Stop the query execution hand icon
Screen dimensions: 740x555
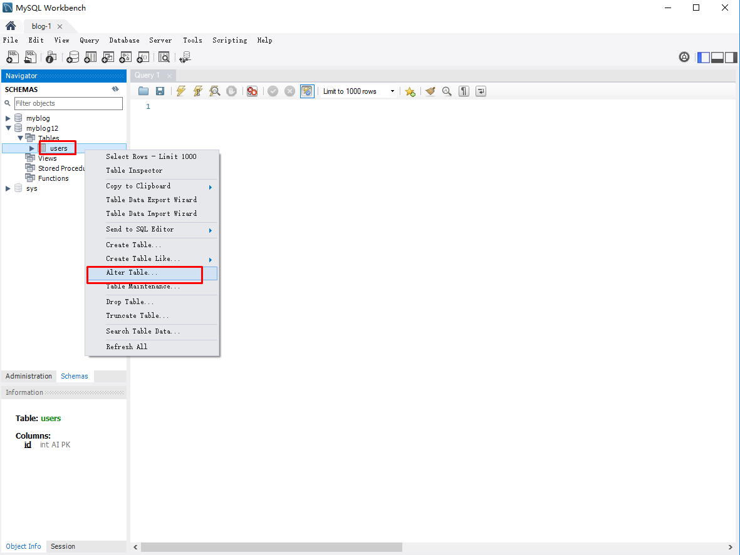pyautogui.click(x=231, y=91)
